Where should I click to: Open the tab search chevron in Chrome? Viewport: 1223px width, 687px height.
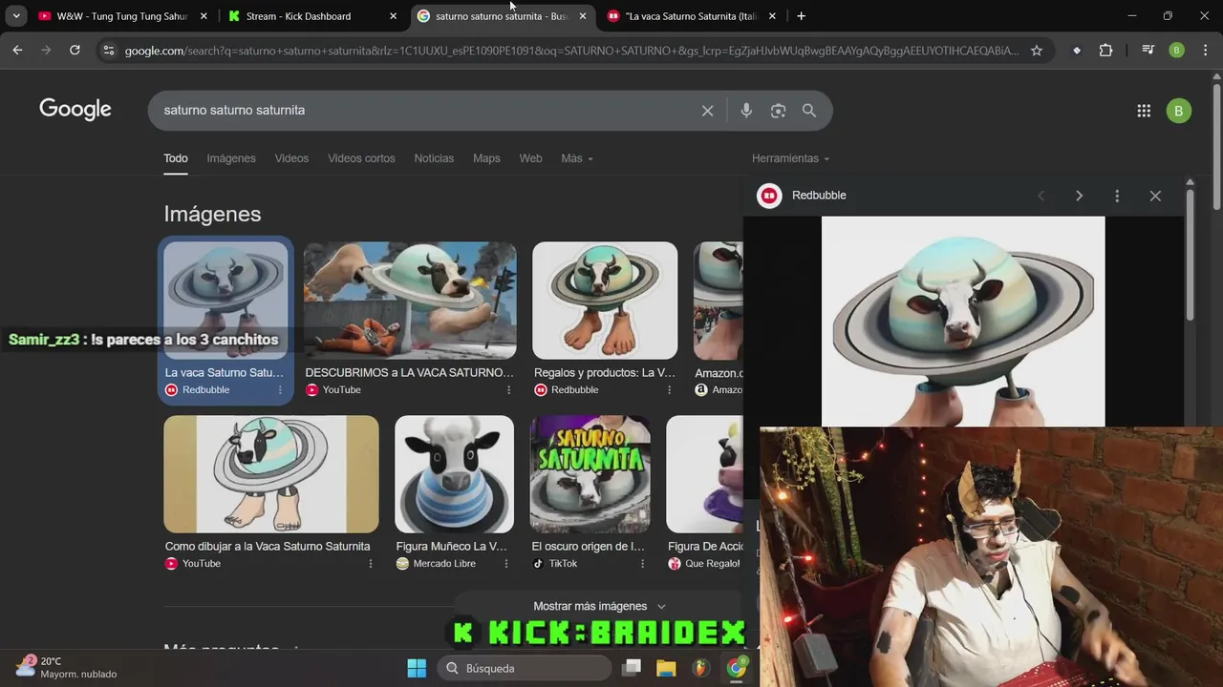click(16, 16)
